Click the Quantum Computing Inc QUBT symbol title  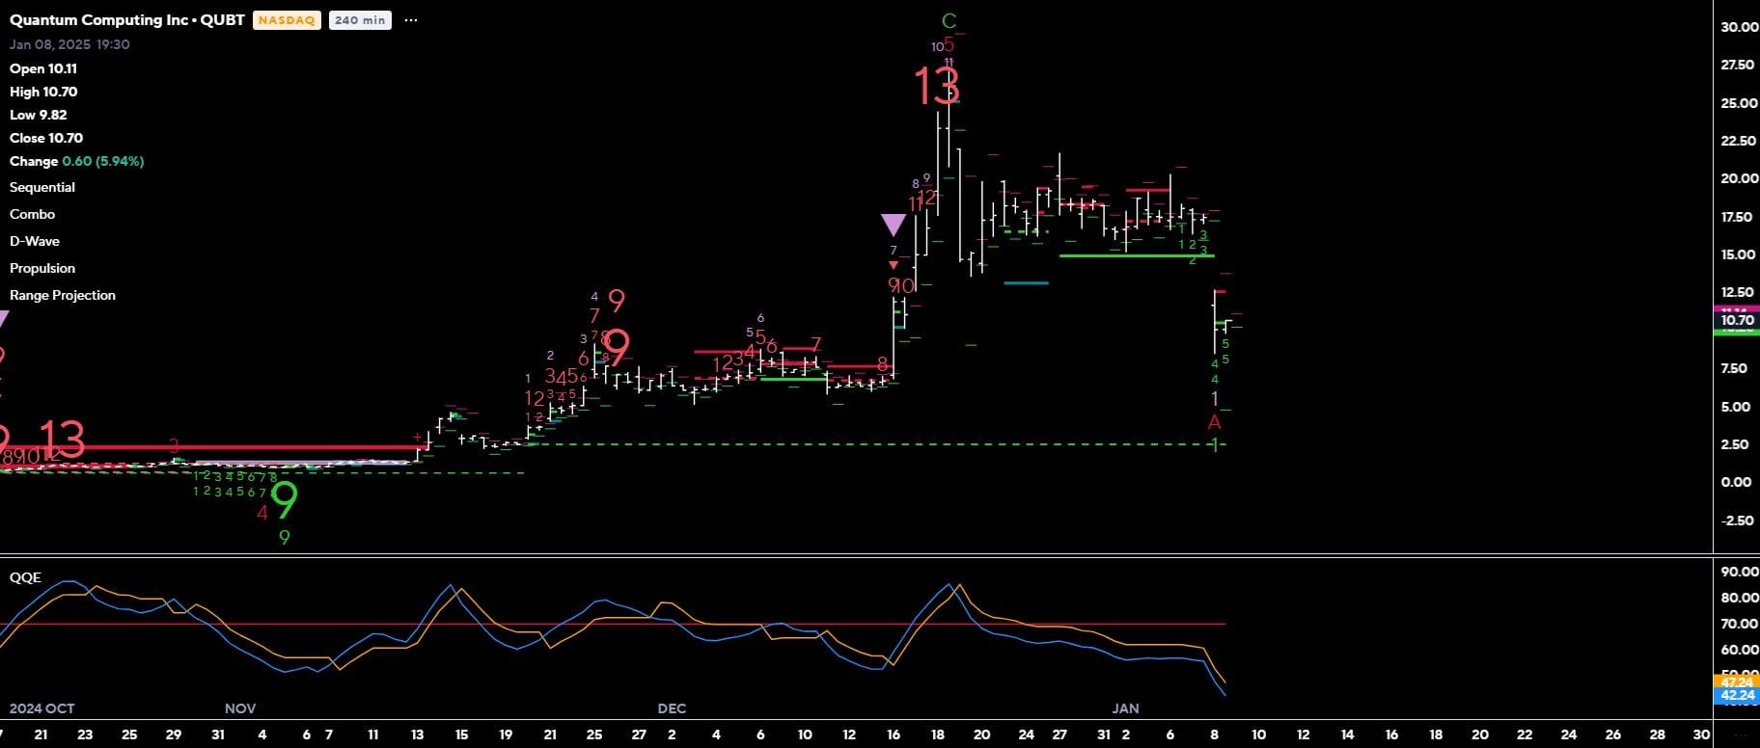click(126, 20)
